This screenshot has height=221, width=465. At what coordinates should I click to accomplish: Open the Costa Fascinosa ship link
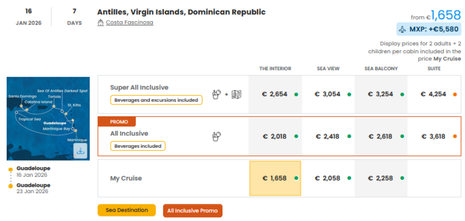[x=129, y=22]
